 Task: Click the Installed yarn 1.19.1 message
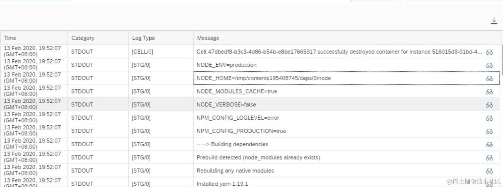(x=222, y=184)
